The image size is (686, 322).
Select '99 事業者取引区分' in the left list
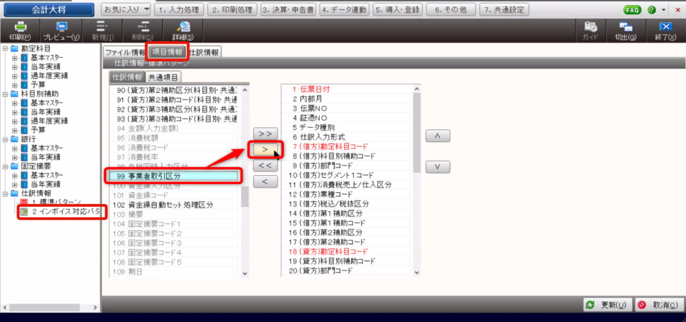click(174, 176)
